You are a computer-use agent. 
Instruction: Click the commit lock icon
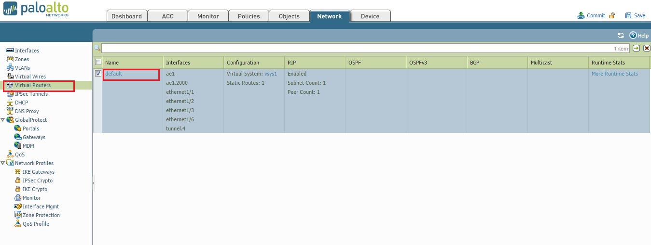[x=612, y=15]
